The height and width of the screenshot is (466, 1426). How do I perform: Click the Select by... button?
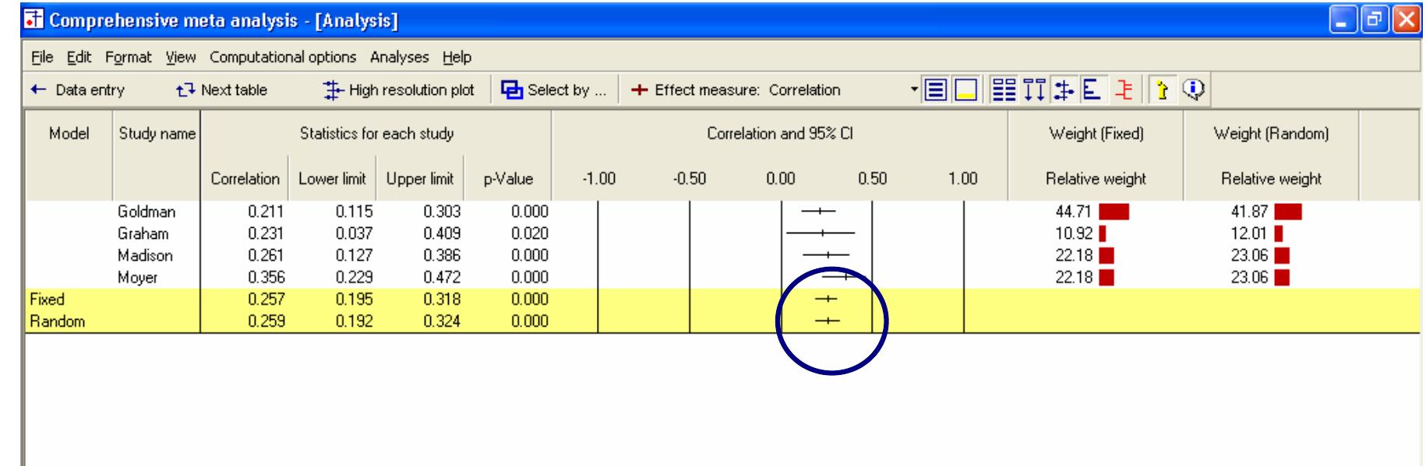[553, 90]
